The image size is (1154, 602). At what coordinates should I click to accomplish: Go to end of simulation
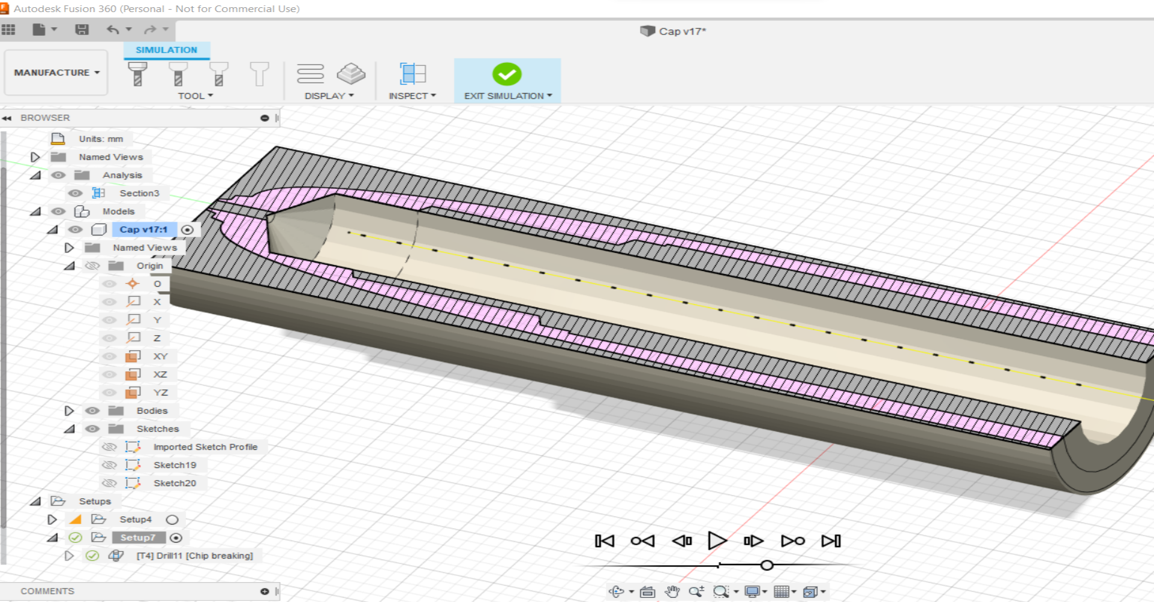click(x=831, y=541)
